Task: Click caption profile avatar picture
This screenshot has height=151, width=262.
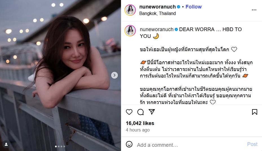Action: 130,31
